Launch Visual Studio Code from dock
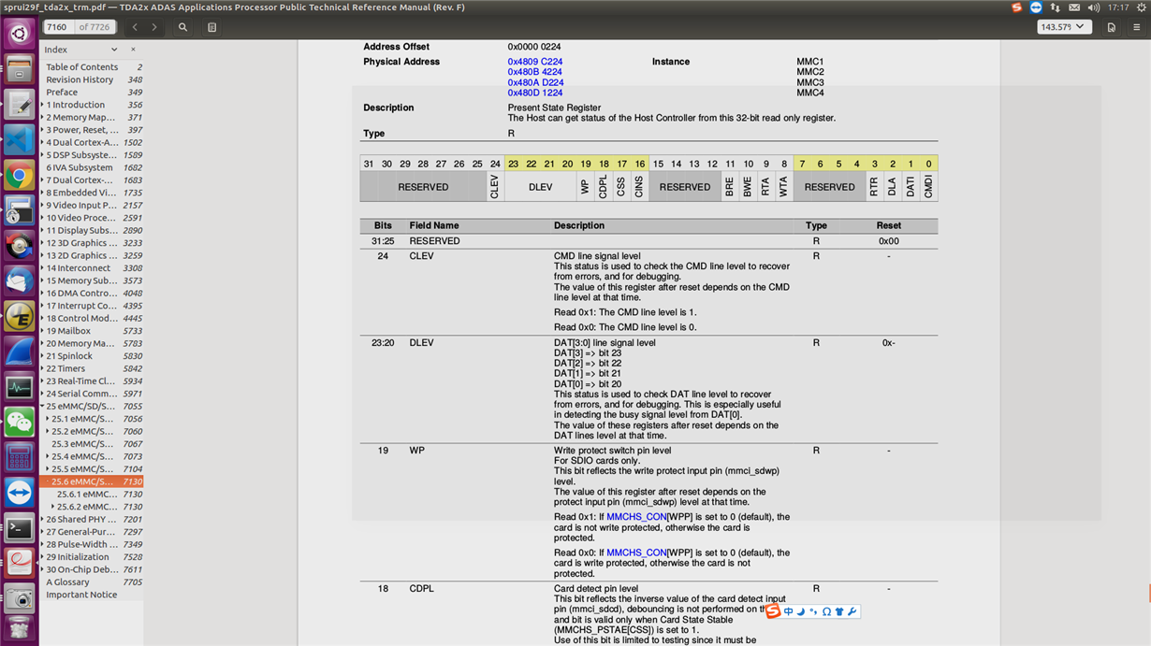Image resolution: width=1151 pixels, height=646 pixels. (x=19, y=140)
